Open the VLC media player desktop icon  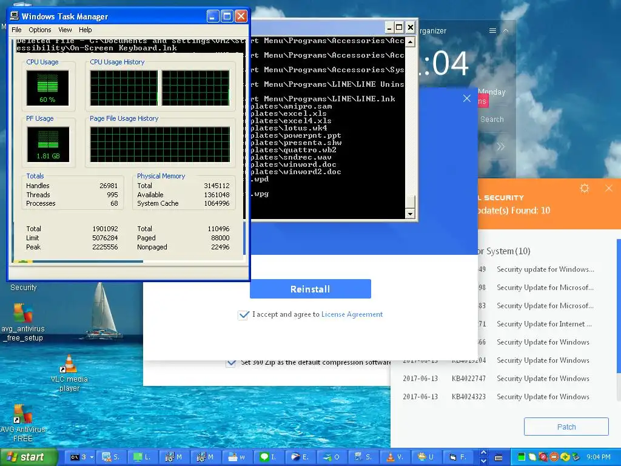tap(69, 373)
